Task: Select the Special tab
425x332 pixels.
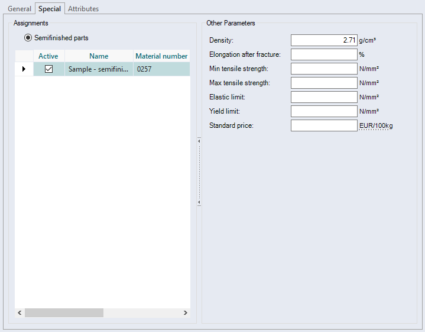Action: click(x=50, y=9)
